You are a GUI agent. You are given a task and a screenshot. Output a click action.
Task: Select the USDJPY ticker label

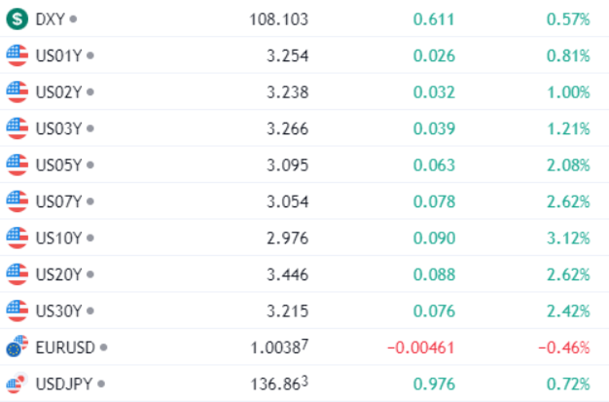coord(64,384)
